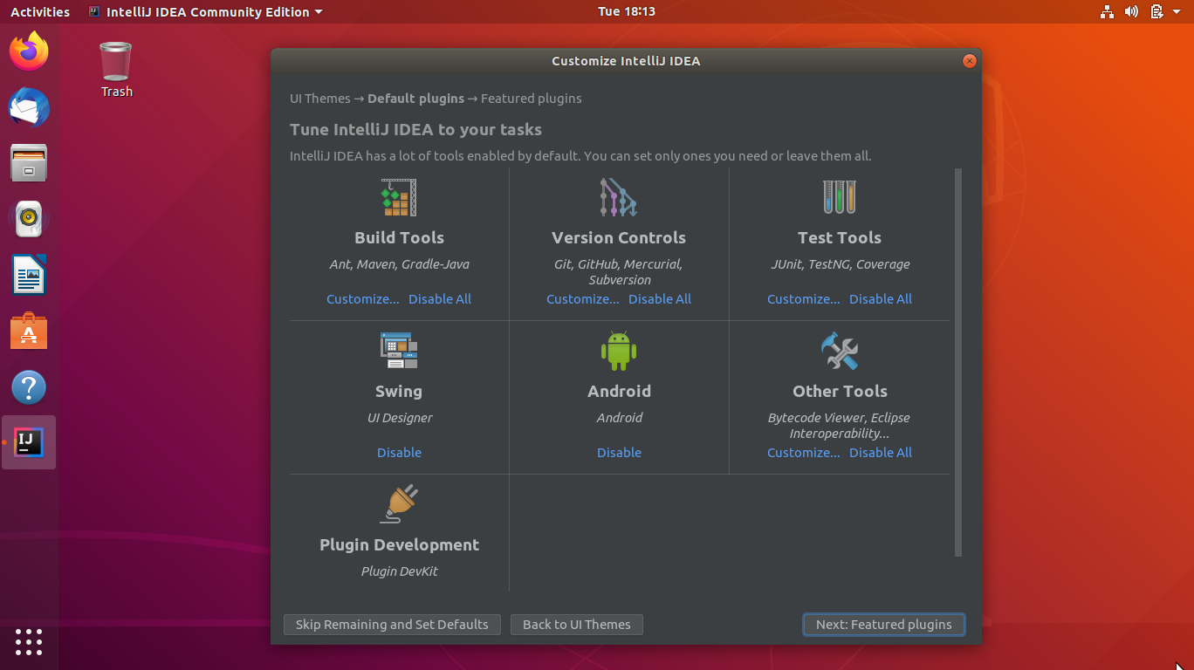Customize Other Tools plugins
Image resolution: width=1194 pixels, height=670 pixels.
click(804, 452)
